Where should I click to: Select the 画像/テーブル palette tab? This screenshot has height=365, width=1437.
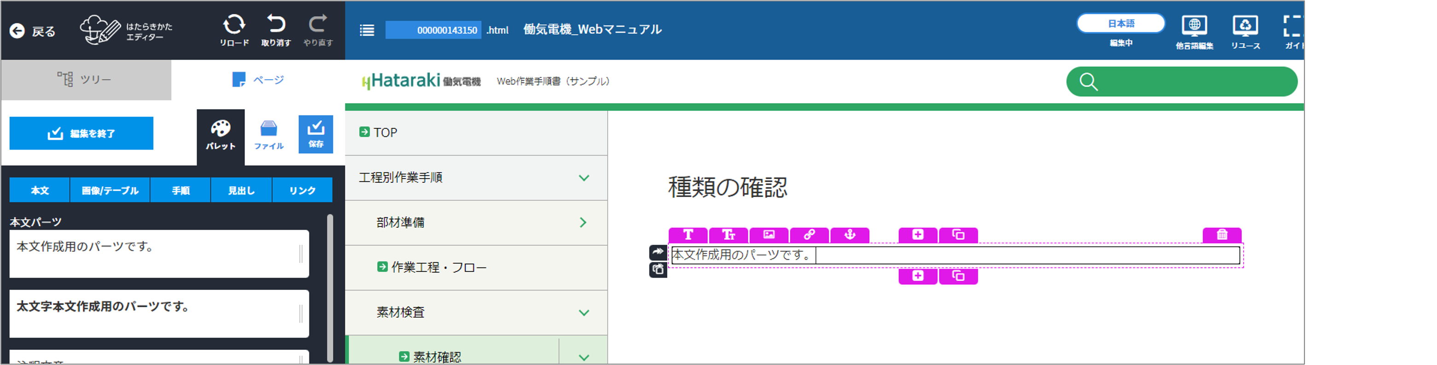[110, 190]
